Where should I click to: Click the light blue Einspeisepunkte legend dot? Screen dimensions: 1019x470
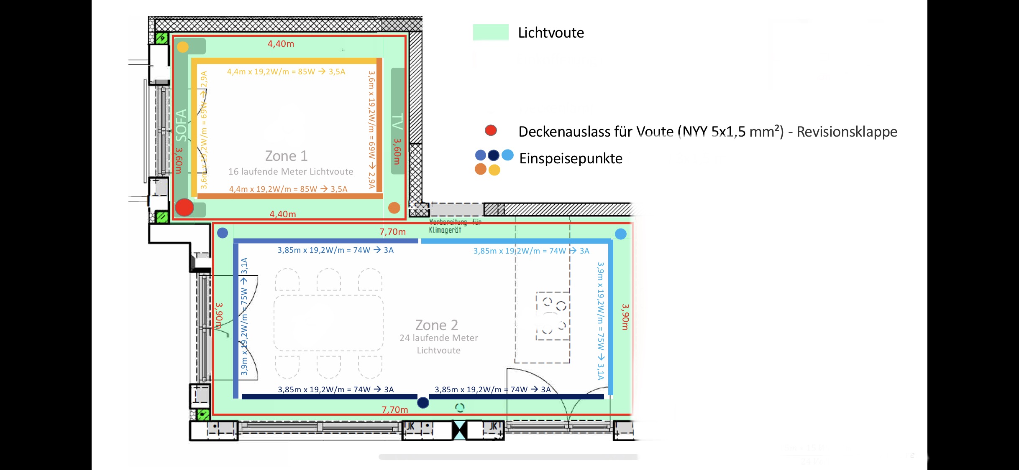coord(507,155)
